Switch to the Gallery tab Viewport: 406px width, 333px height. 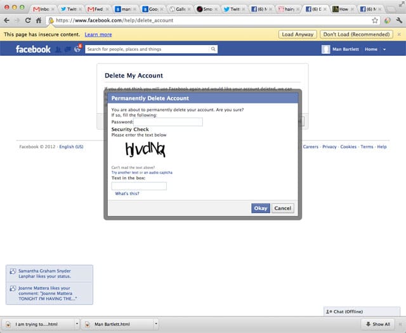(x=179, y=9)
